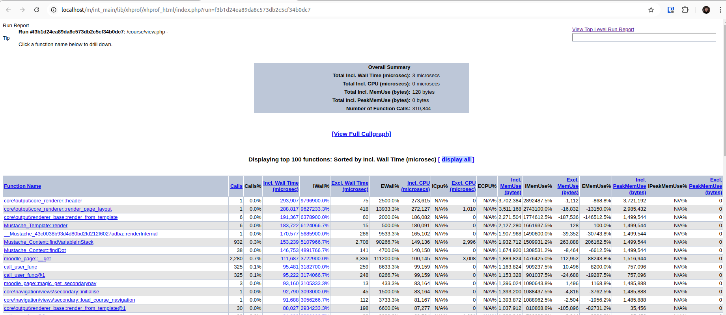Sort by Incl. CPU header
The image size is (726, 315).
coord(415,186)
